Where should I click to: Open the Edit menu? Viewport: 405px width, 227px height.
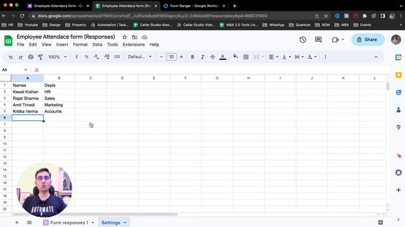(x=33, y=45)
